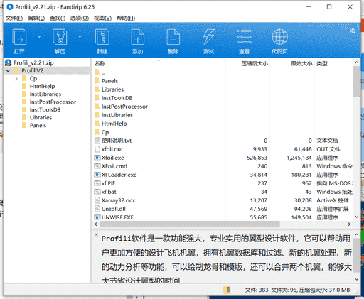Viewport: 364px width, 299px height.
Task: Open the dropdown arrow next to Extract button
Action: point(80,36)
